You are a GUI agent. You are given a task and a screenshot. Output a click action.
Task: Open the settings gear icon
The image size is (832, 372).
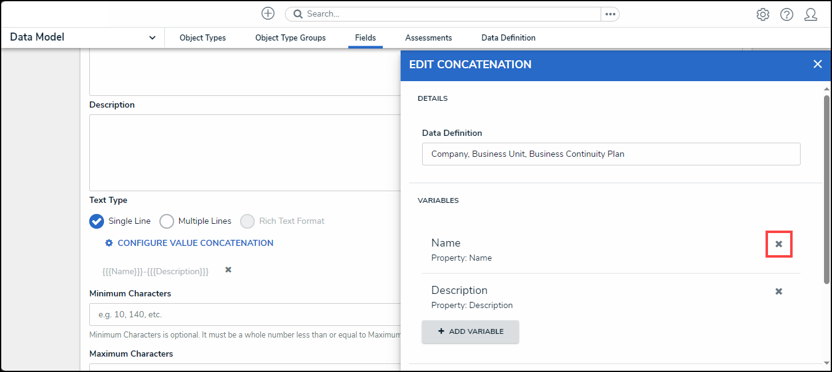pos(762,15)
